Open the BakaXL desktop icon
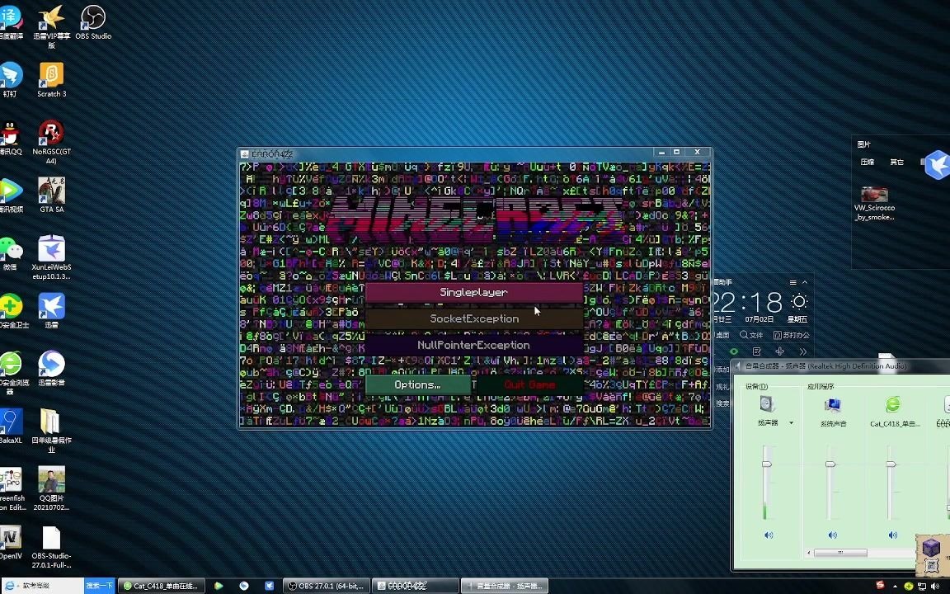 pos(10,426)
